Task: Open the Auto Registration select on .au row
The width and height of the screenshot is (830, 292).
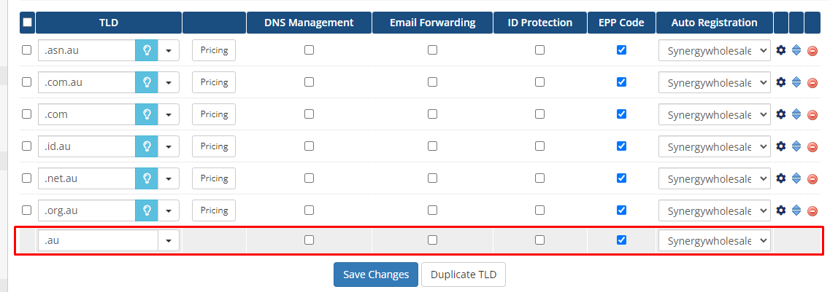Action: point(714,240)
